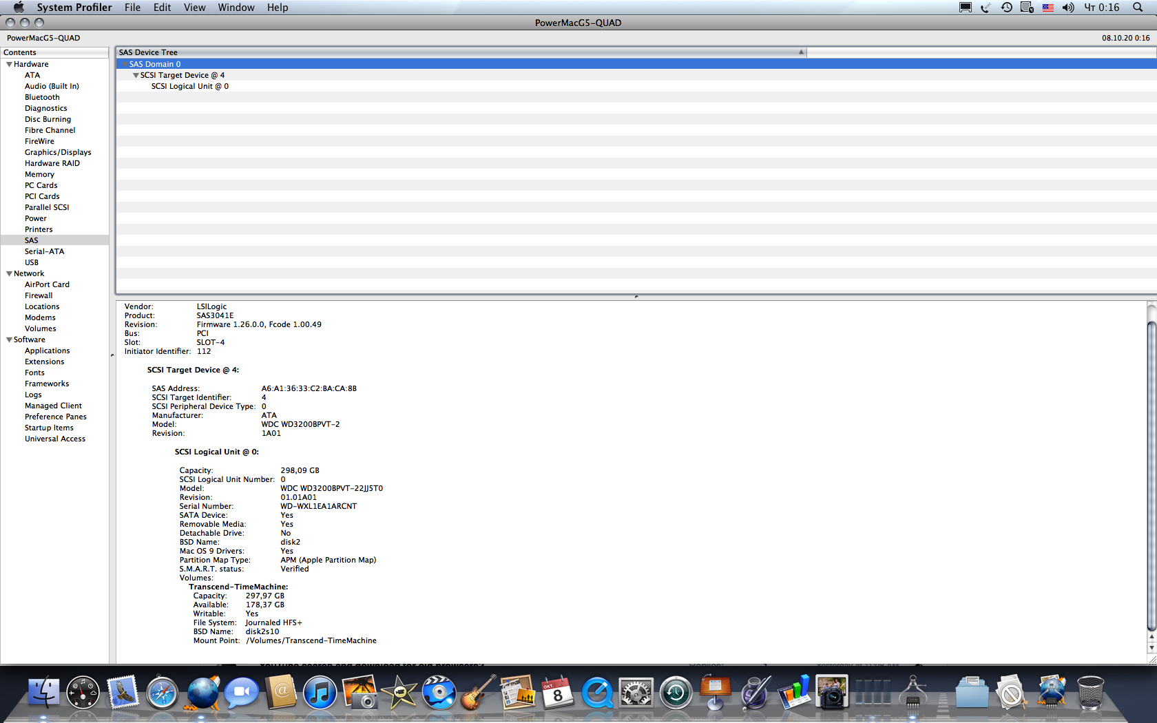Open the globe with fox browser icon
This screenshot has height=723, width=1157.
point(202,692)
